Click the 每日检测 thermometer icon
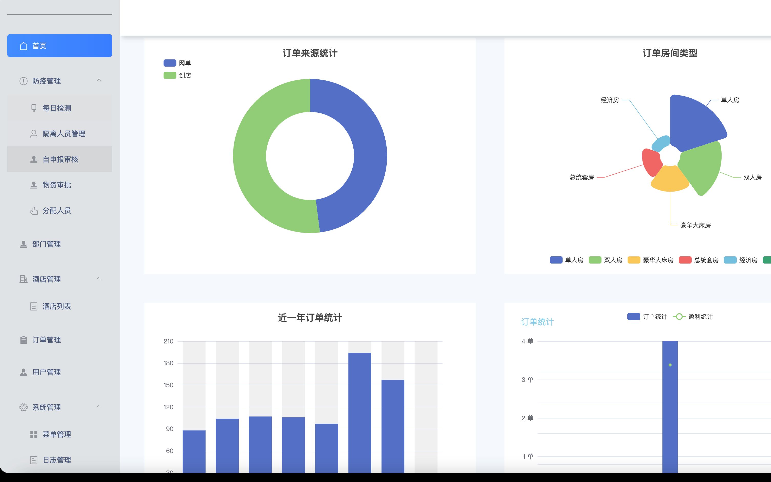Image resolution: width=771 pixels, height=482 pixels. (x=34, y=108)
